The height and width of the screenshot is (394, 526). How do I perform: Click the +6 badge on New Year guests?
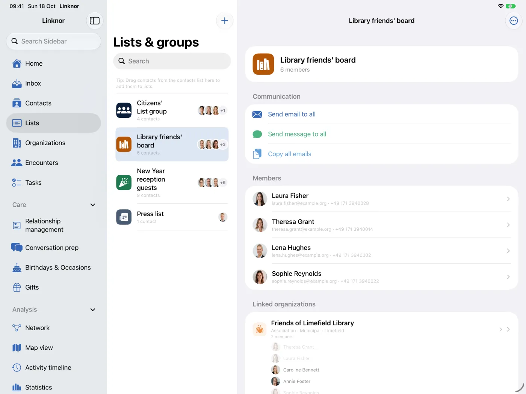(x=223, y=183)
